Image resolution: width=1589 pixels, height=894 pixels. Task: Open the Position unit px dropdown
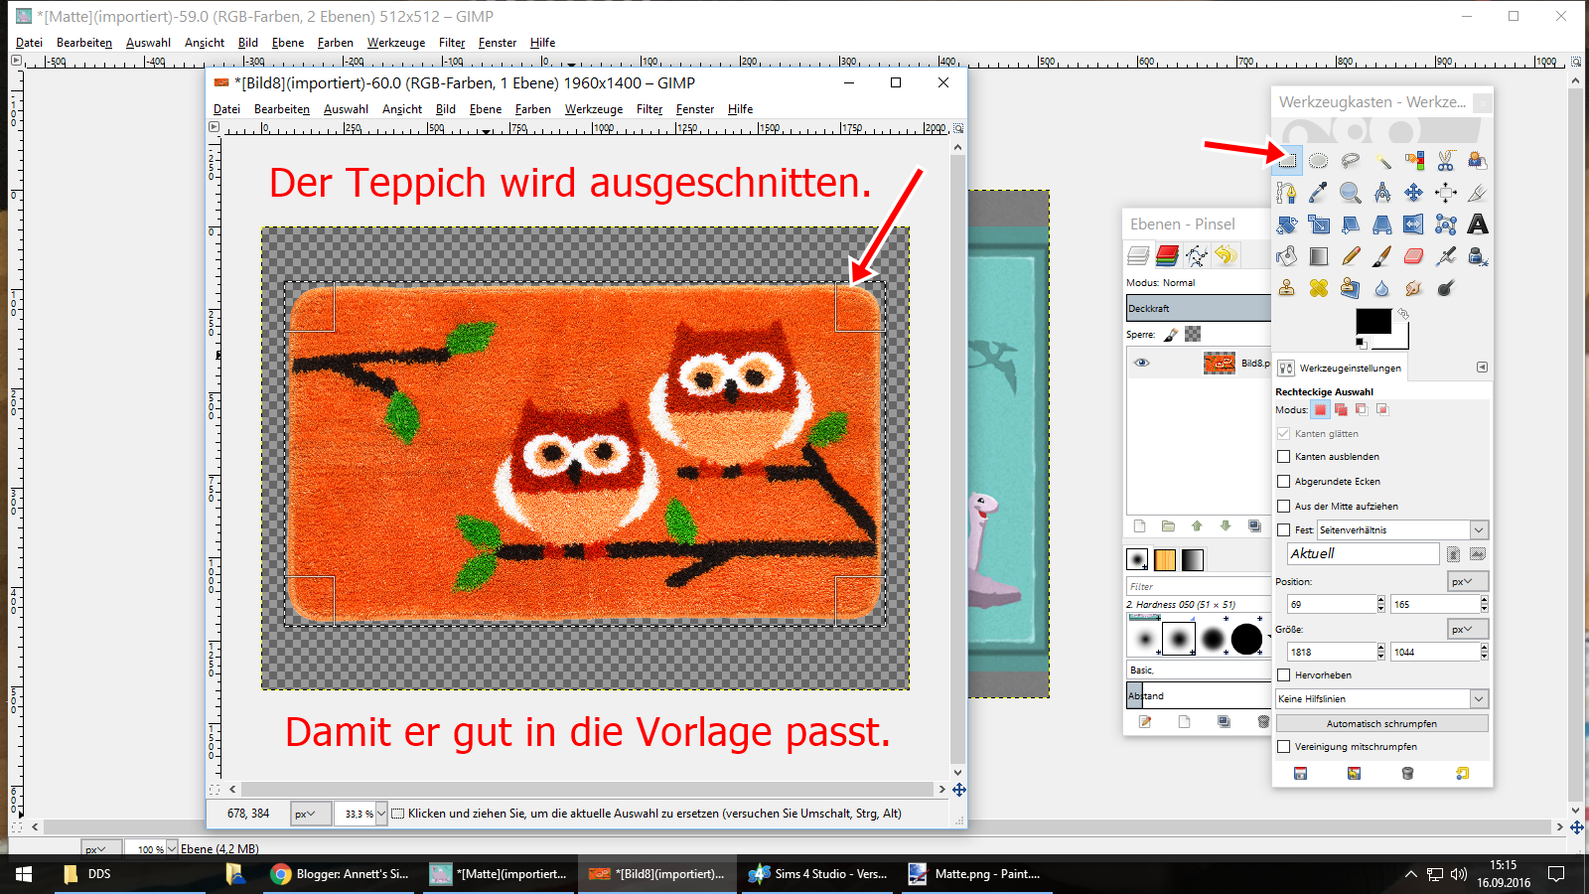click(x=1468, y=581)
